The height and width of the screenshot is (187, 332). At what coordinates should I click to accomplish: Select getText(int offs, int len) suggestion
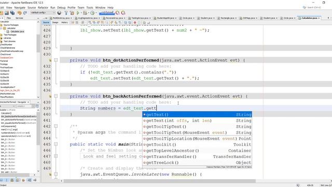[x=197, y=121]
